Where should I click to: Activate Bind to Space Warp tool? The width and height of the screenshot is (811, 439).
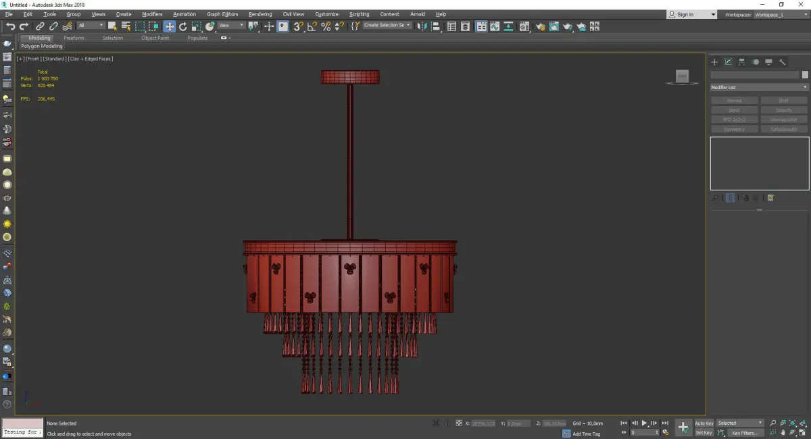point(68,26)
